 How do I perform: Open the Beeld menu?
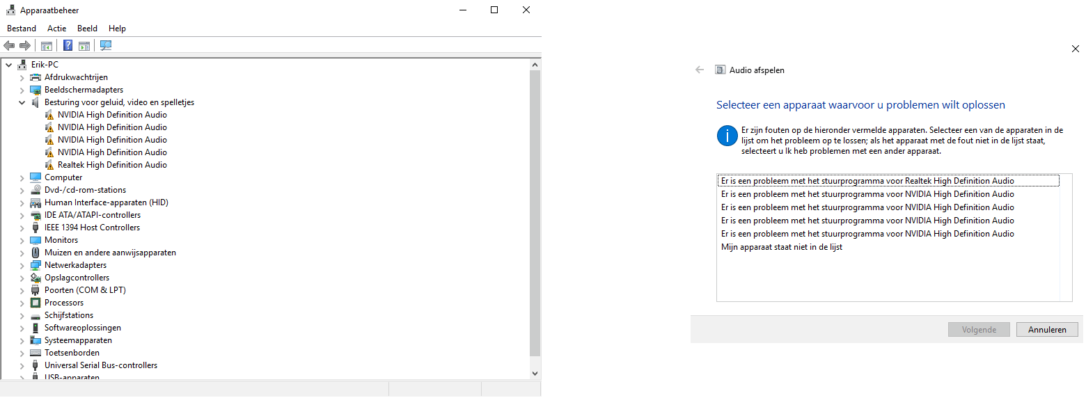[88, 29]
